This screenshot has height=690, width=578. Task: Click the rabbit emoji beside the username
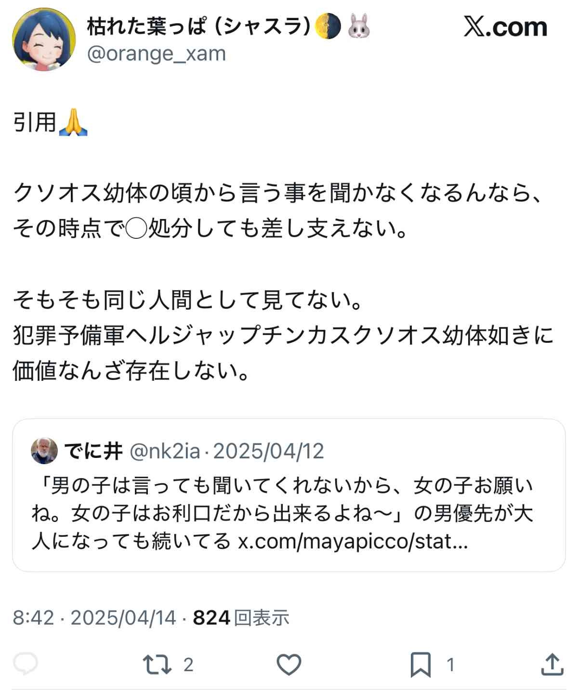(359, 26)
